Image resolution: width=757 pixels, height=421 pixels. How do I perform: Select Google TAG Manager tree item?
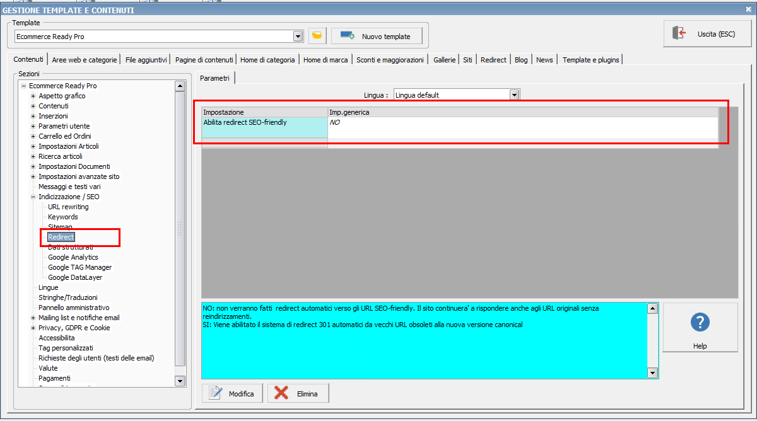click(x=79, y=267)
